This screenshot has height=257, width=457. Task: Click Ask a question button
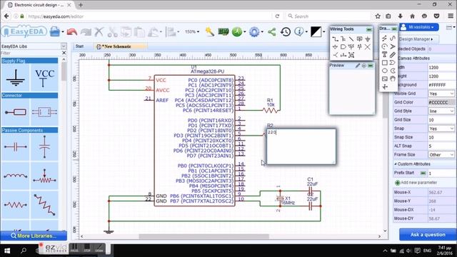[x=428, y=235]
